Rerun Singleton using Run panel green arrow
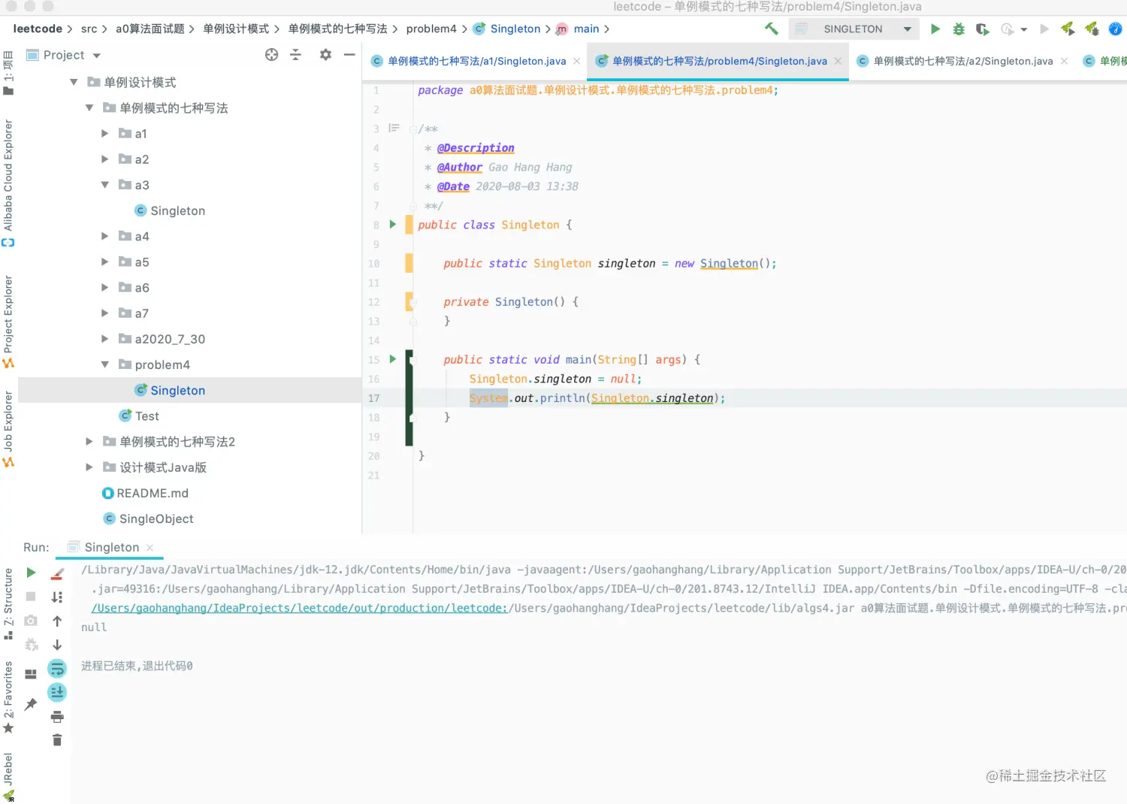 [31, 573]
